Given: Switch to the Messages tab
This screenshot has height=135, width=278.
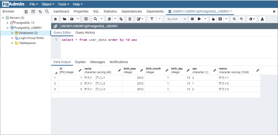Looking at the screenshot, I should [x=97, y=62].
